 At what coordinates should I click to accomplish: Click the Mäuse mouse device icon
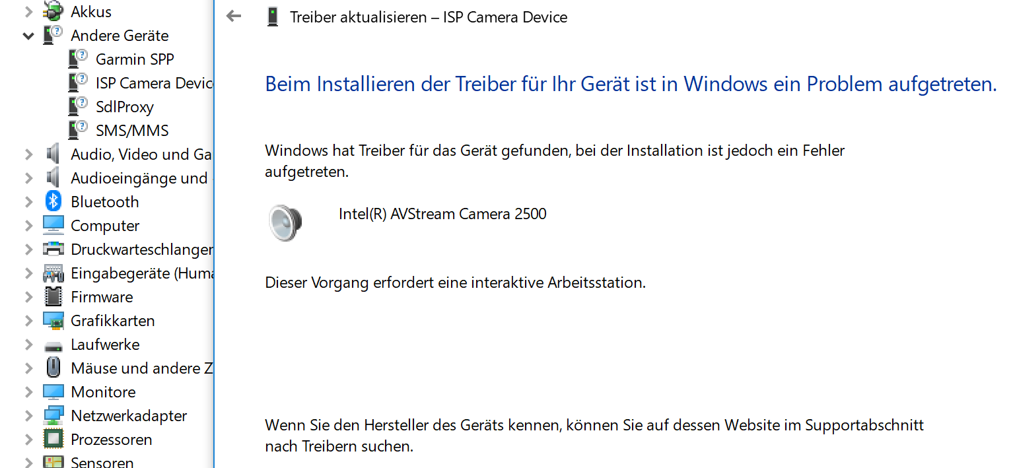53,368
